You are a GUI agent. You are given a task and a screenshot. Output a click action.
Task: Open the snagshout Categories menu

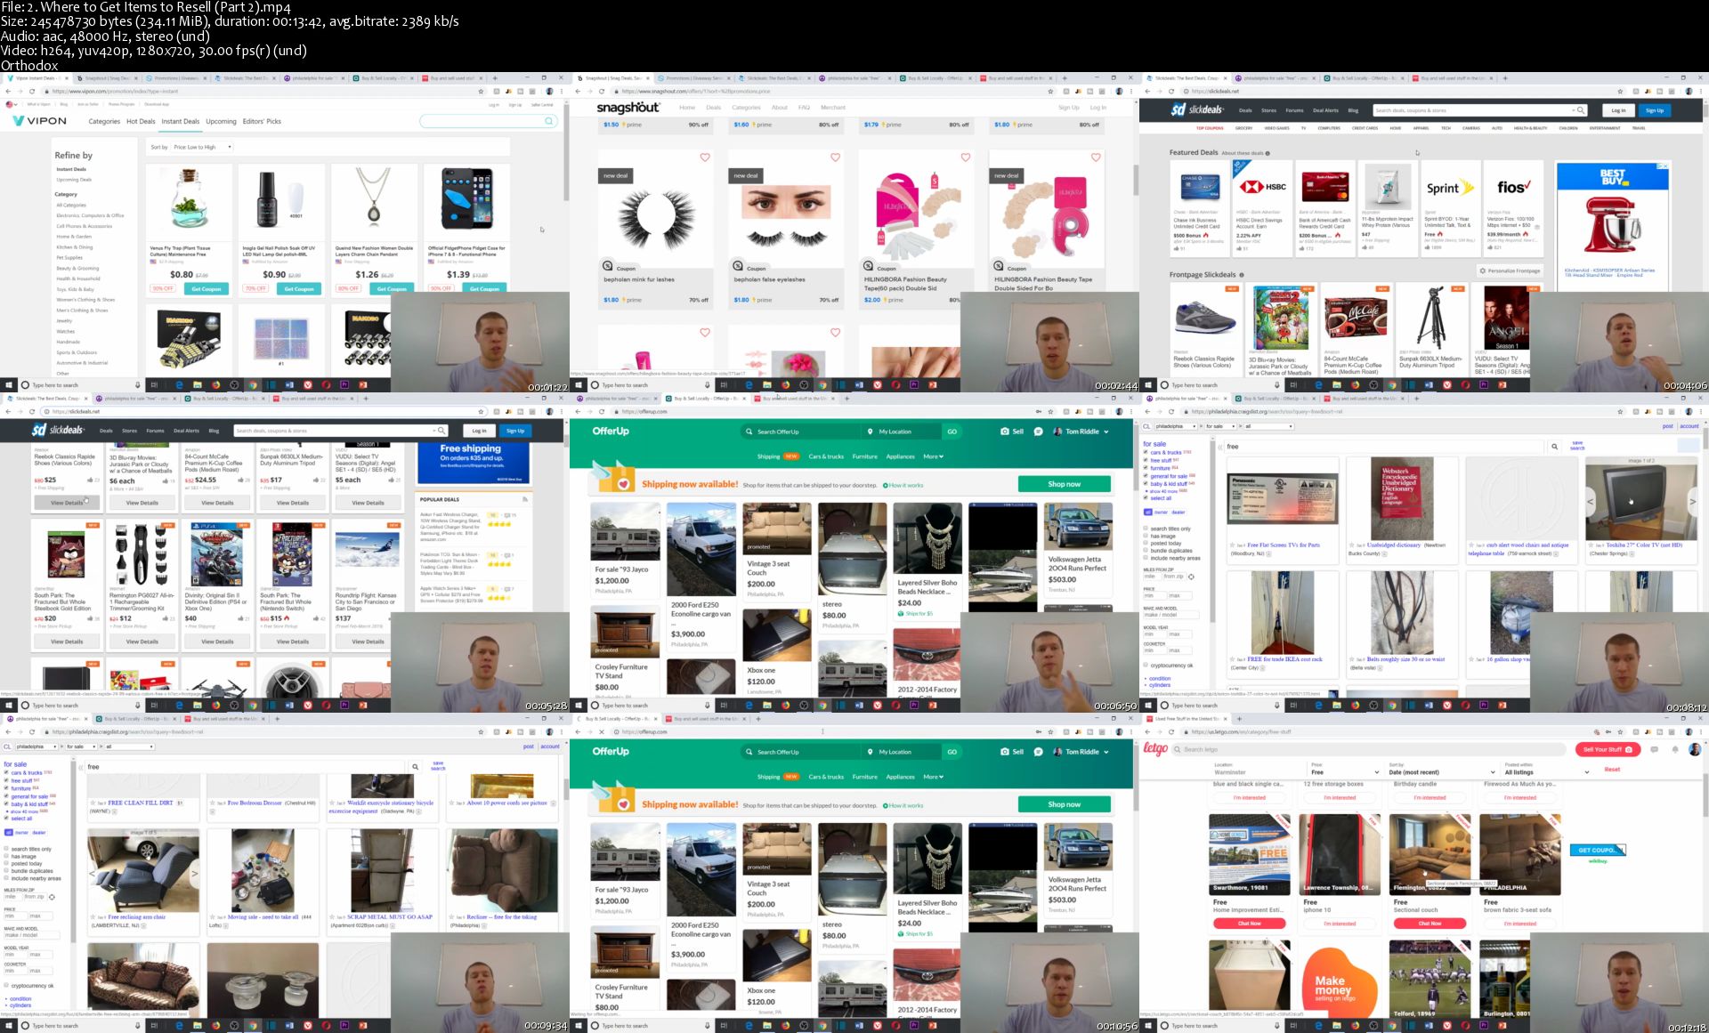point(746,108)
